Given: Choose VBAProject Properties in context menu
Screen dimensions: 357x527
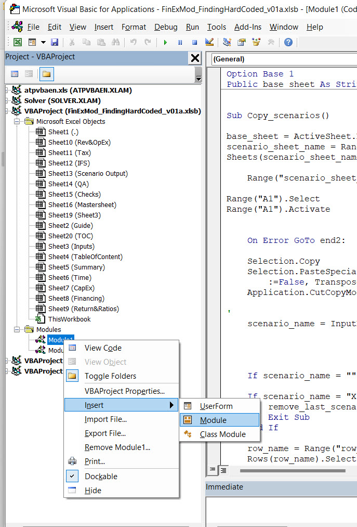Looking at the screenshot, I should [x=121, y=391].
